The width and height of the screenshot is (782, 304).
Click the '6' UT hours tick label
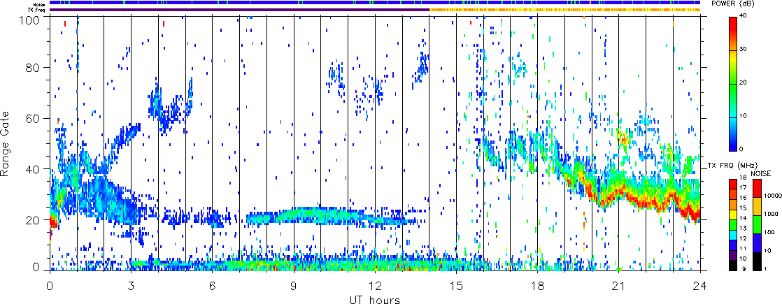[213, 284]
